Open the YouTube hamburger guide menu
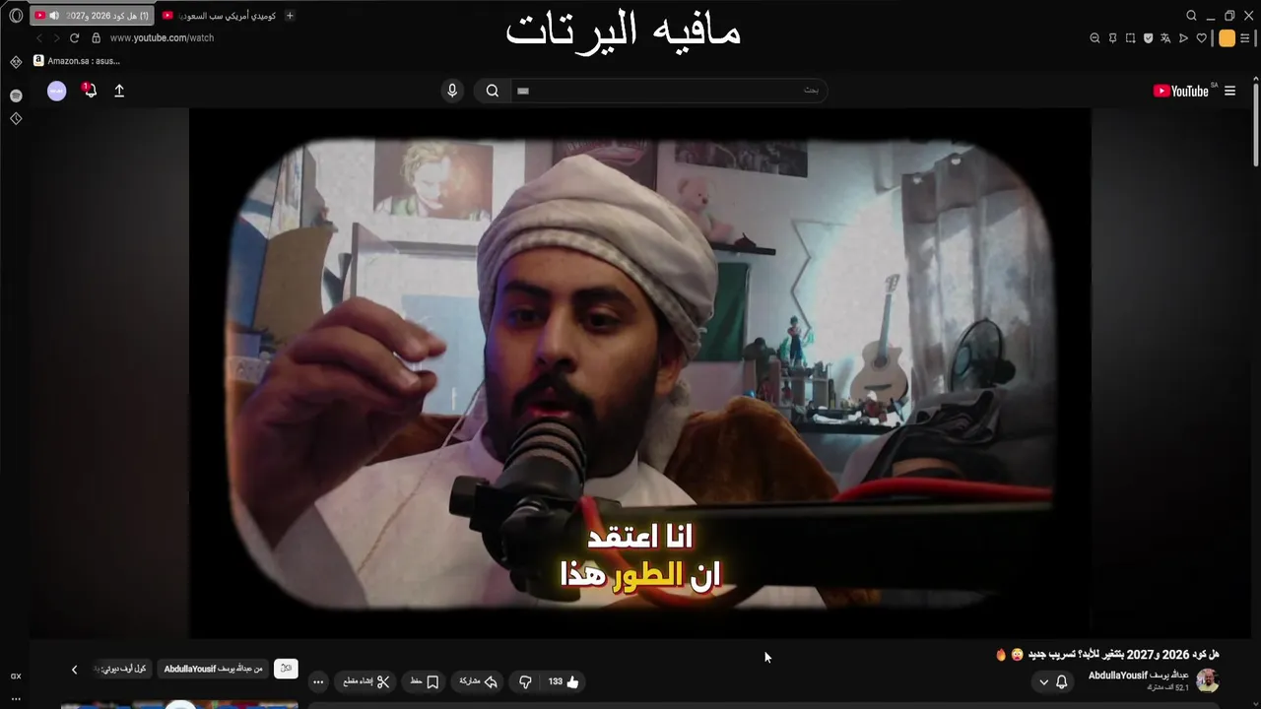This screenshot has width=1261, height=709. click(x=1229, y=91)
